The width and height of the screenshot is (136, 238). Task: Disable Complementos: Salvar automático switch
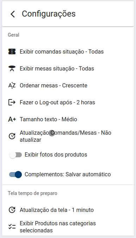click(15, 175)
